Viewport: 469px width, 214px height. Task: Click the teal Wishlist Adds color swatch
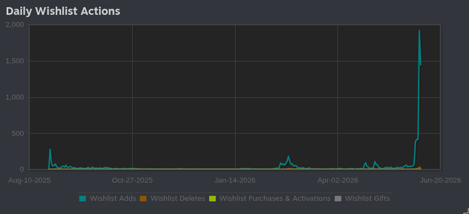(x=83, y=199)
